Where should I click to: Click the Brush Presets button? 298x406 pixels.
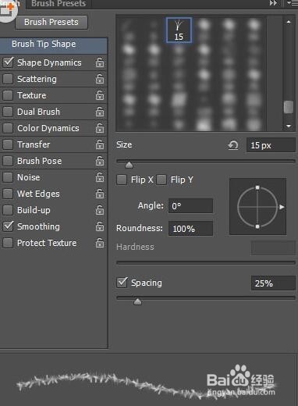(x=51, y=22)
